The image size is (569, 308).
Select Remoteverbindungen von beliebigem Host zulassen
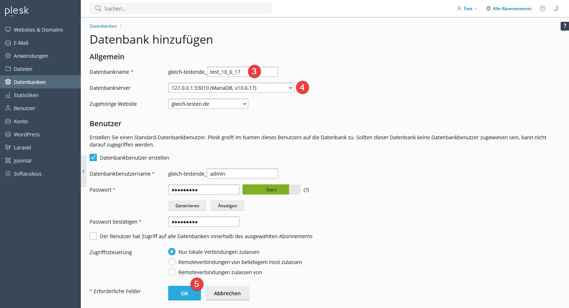click(x=172, y=262)
